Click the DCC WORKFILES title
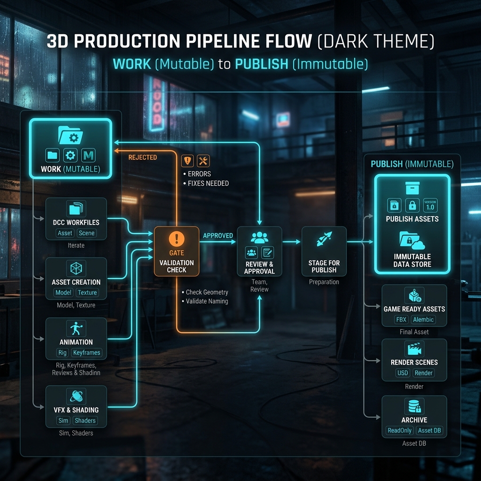The image size is (481, 481). [76, 222]
